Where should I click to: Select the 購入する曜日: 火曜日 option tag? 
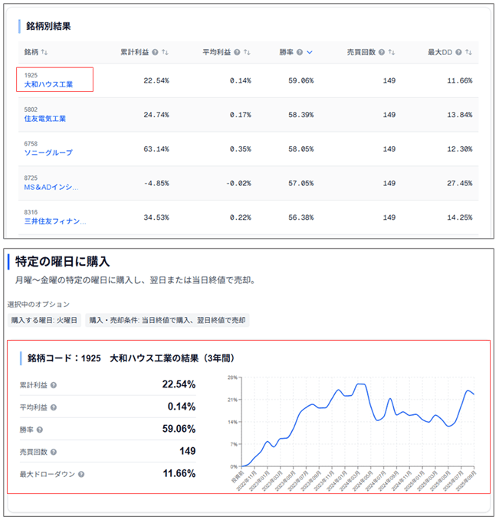pyautogui.click(x=44, y=321)
